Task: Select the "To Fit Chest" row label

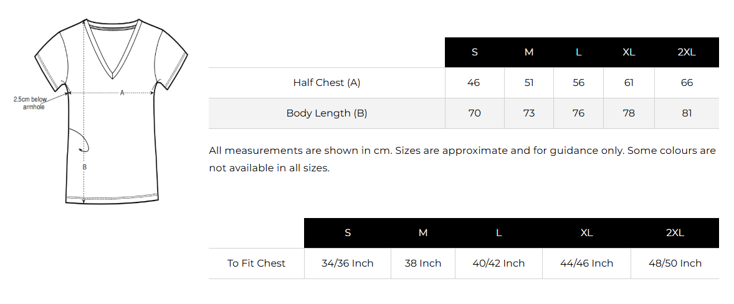Action: (256, 264)
